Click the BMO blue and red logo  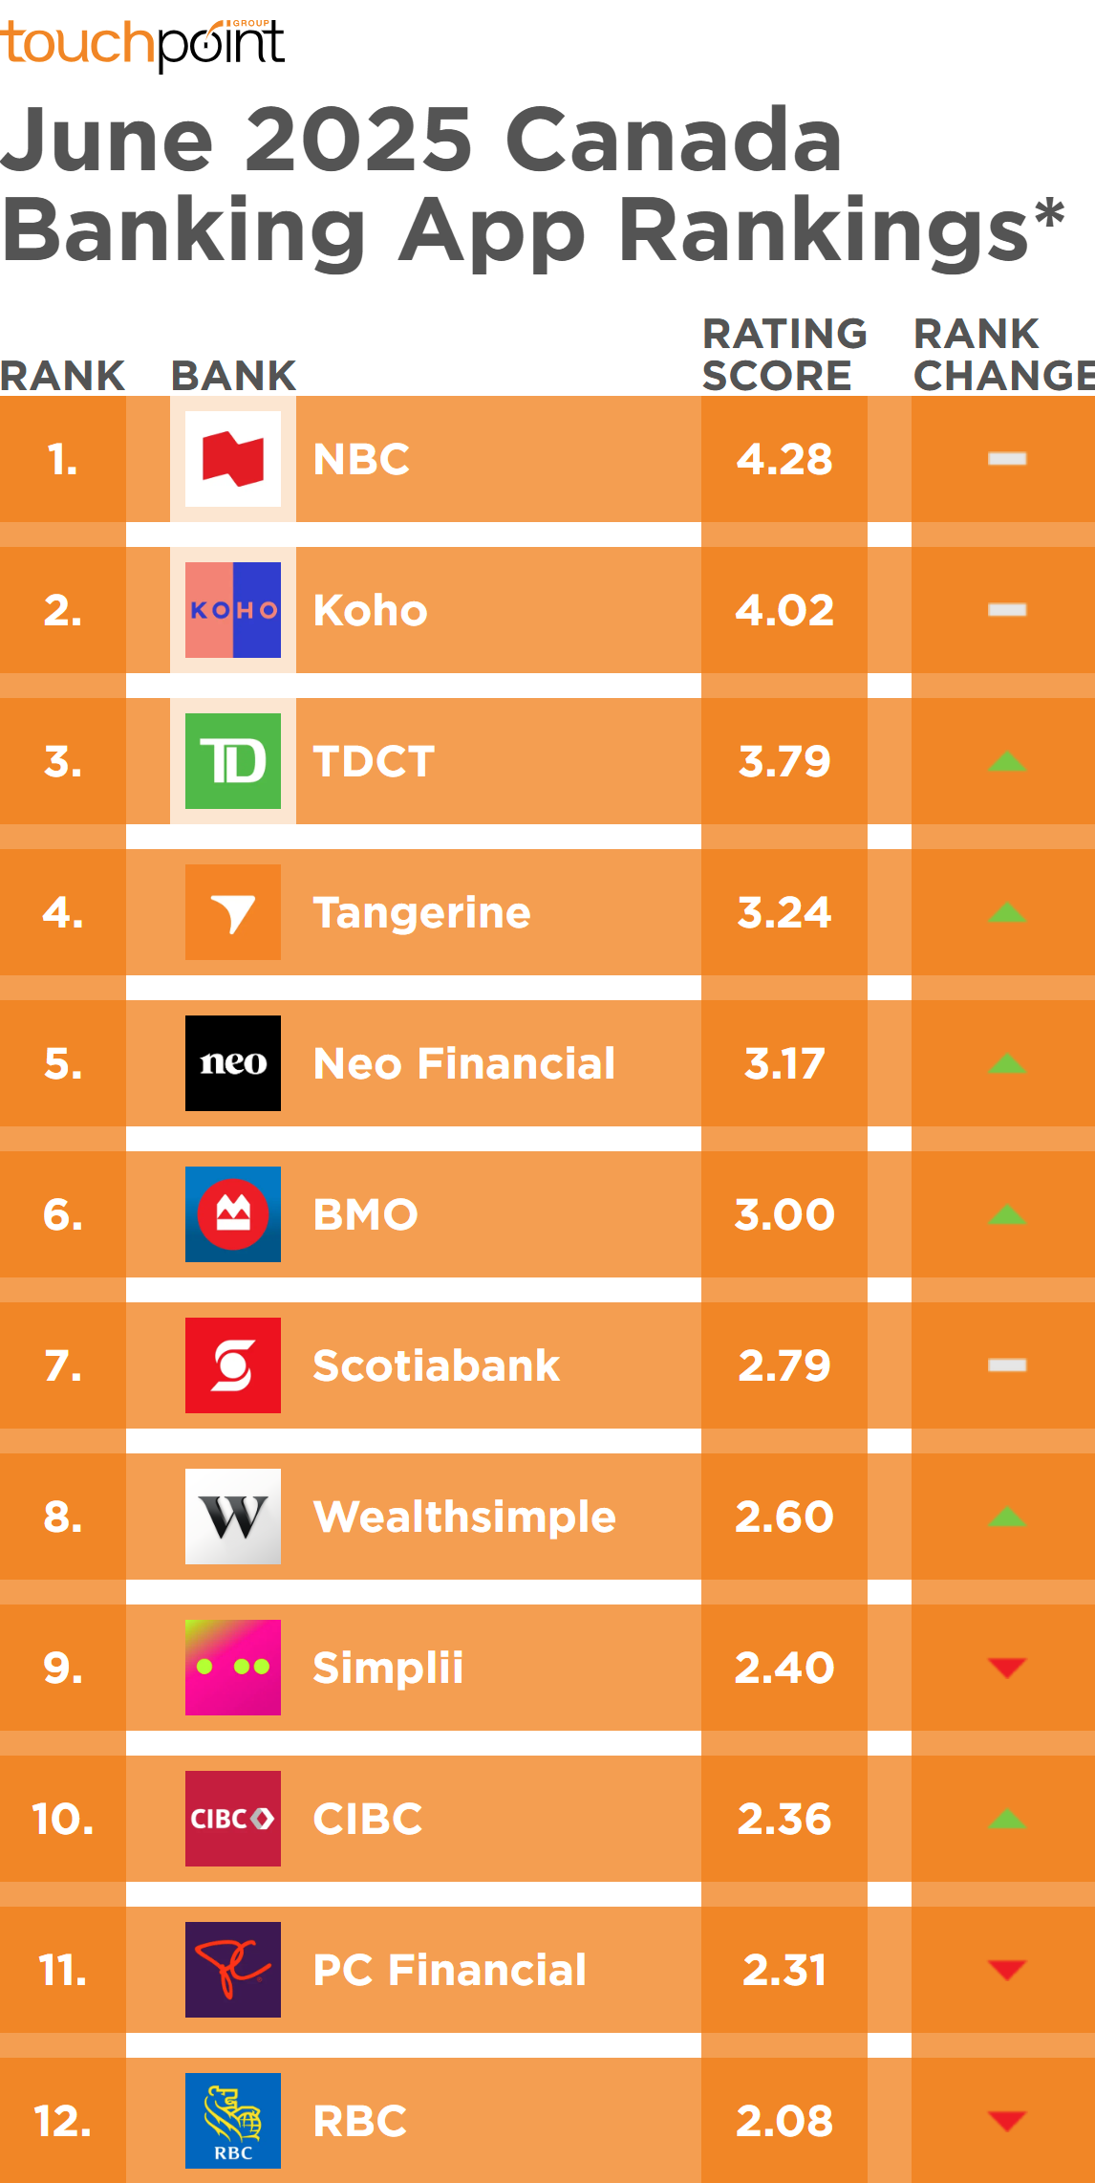233,1214
